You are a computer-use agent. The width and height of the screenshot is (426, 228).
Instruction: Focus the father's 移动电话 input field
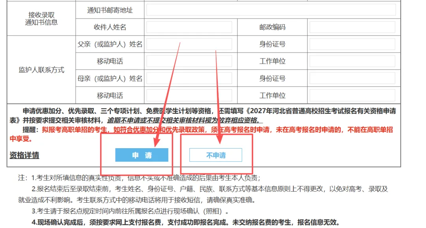(189, 61)
